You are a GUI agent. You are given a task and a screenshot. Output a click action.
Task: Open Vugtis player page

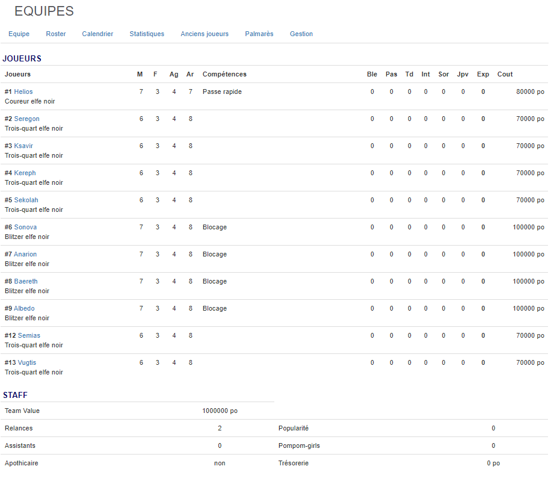(27, 362)
